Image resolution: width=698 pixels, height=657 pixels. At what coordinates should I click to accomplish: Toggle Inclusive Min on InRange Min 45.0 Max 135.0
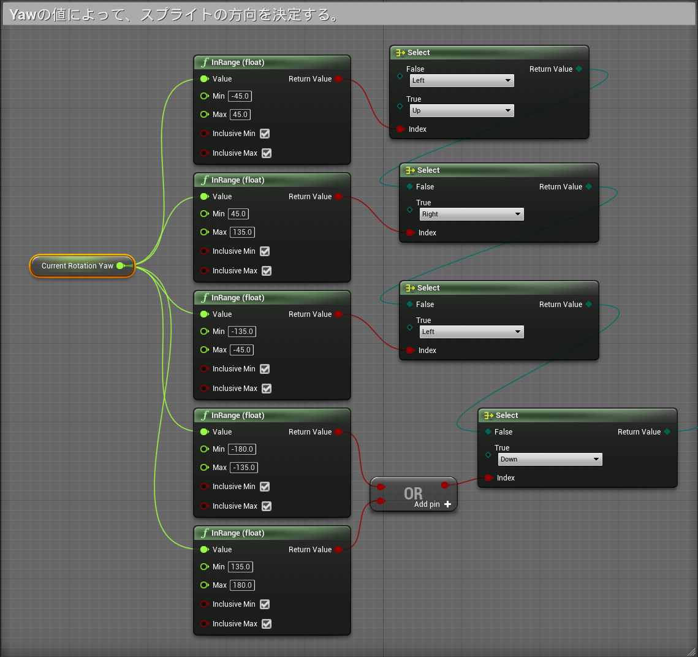pyautogui.click(x=265, y=251)
